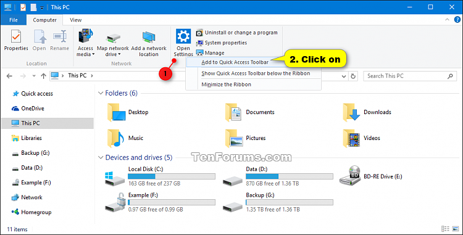The height and width of the screenshot is (235, 463).
Task: Select Show Quick Access Toolbar below the Ribbon
Action: click(x=256, y=73)
